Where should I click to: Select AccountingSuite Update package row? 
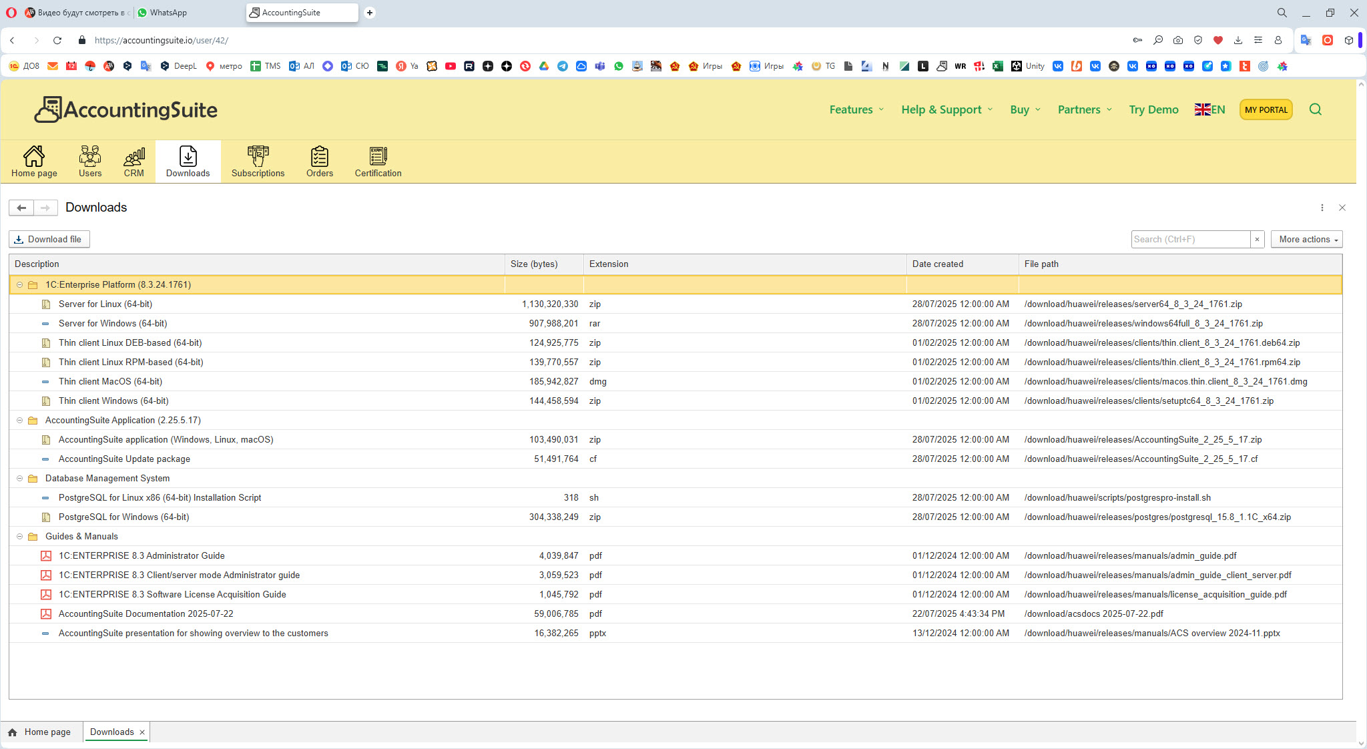(675, 459)
